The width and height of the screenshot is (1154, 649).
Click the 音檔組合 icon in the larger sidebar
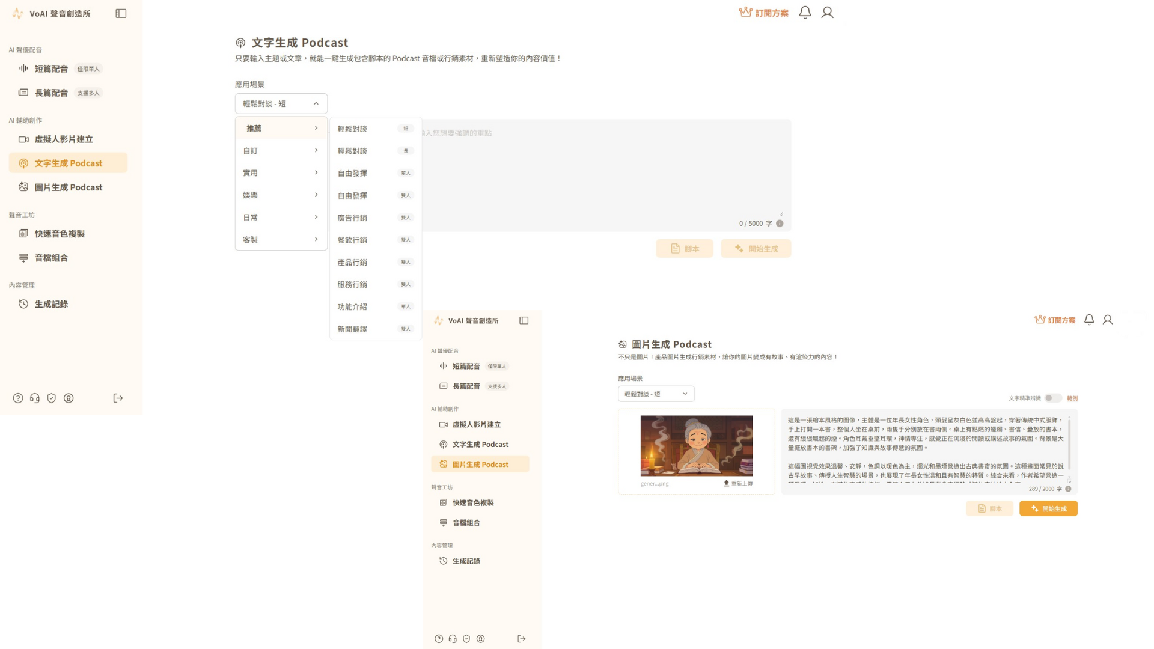pyautogui.click(x=23, y=258)
